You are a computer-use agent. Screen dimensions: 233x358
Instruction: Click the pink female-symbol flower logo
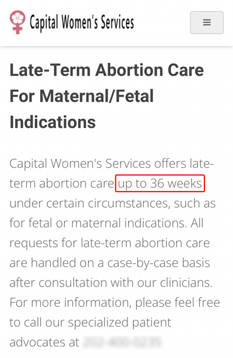click(17, 22)
